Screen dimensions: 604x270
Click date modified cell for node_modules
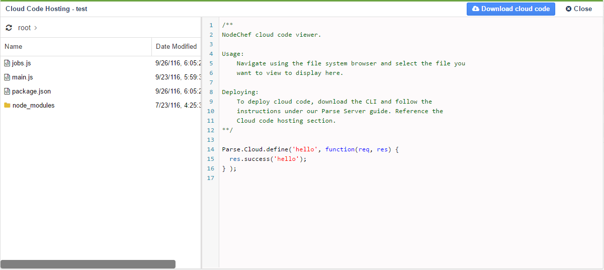[x=178, y=106]
